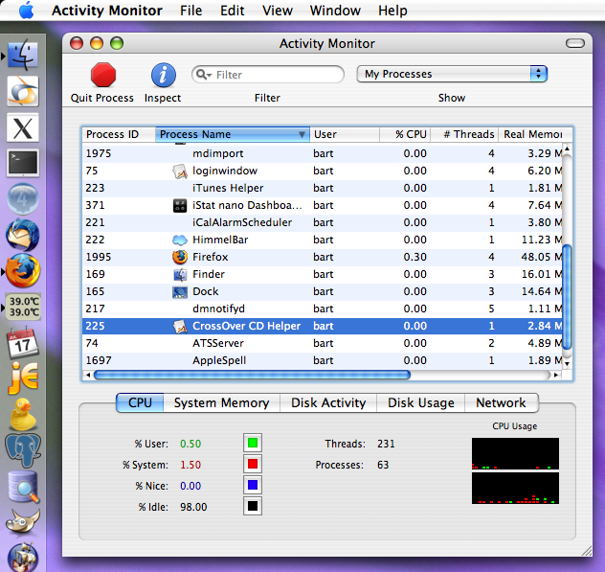Open the View menu in menu bar
This screenshot has height=572, width=605.
coord(277,11)
